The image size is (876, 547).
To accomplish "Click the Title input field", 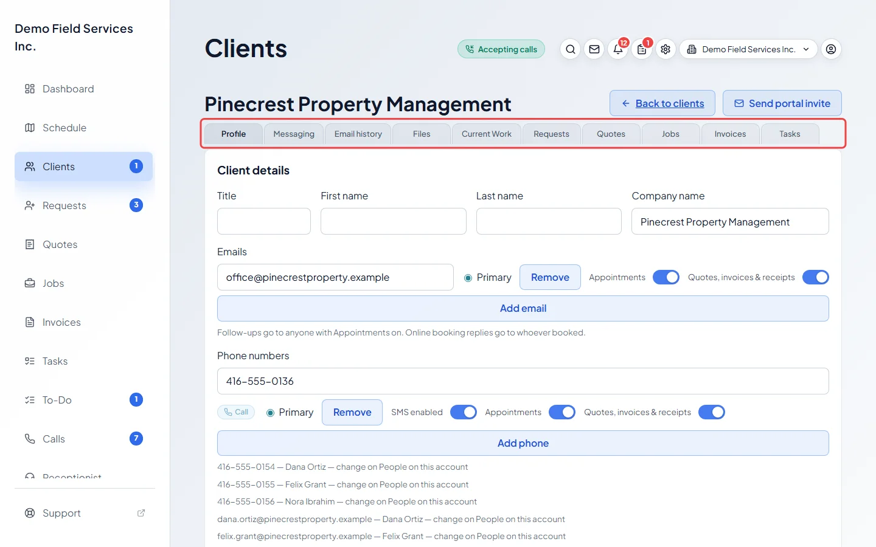I will coord(264,221).
